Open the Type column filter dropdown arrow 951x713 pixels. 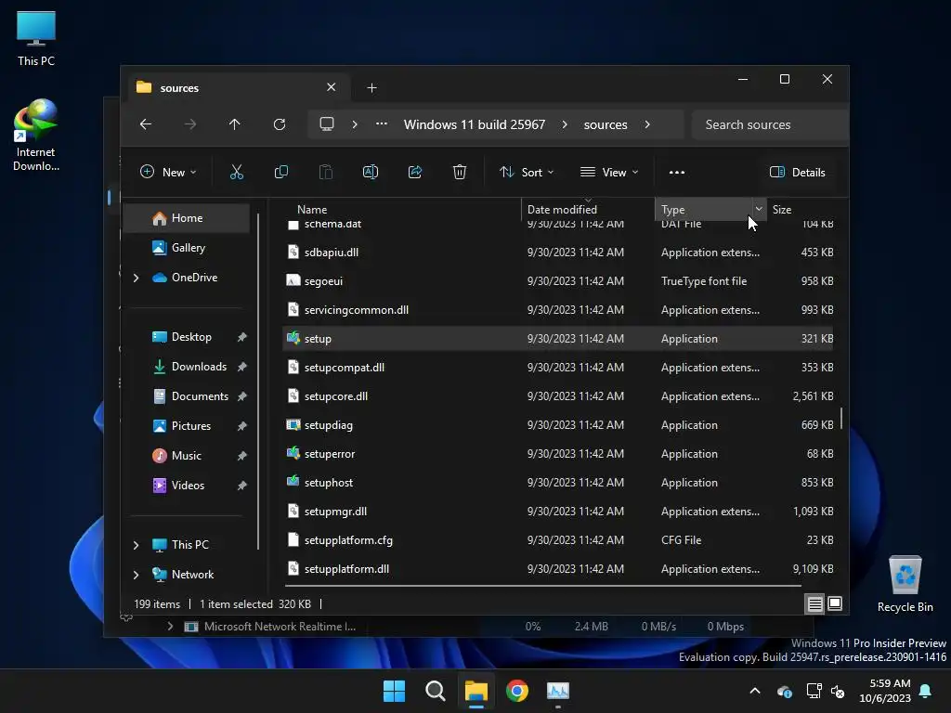(759, 209)
